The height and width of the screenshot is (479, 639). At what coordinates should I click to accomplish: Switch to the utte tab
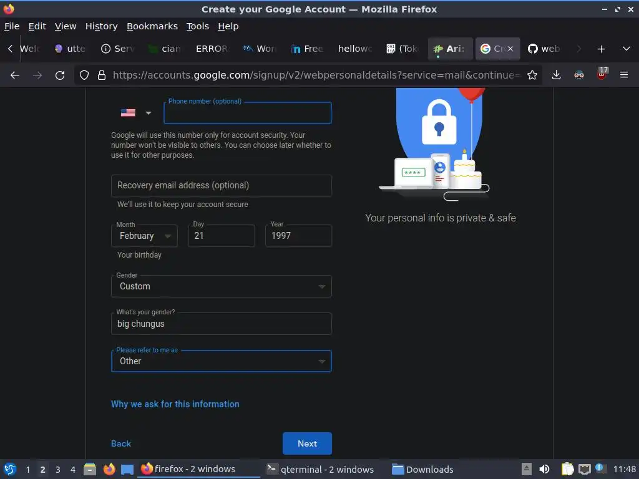pyautogui.click(x=71, y=49)
